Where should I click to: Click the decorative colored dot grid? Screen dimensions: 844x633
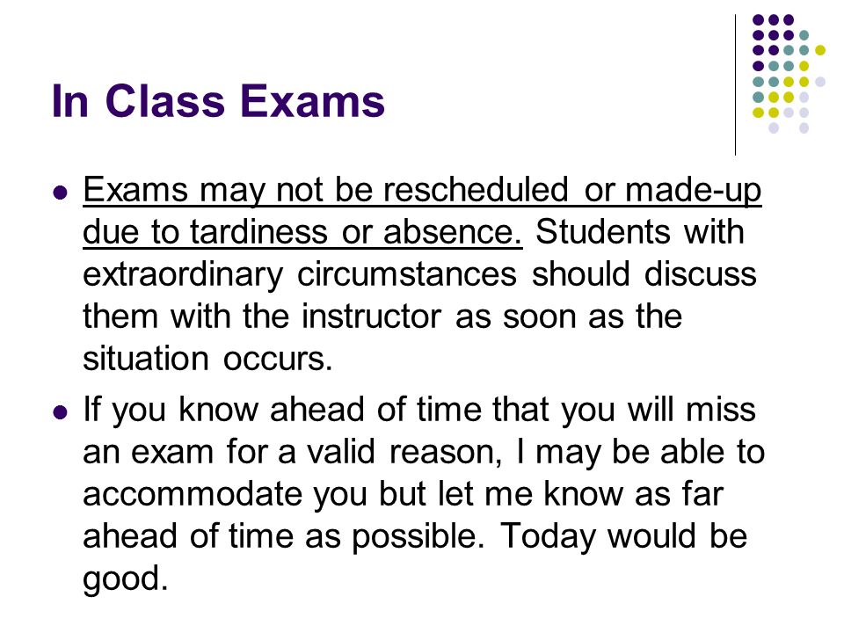789,74
